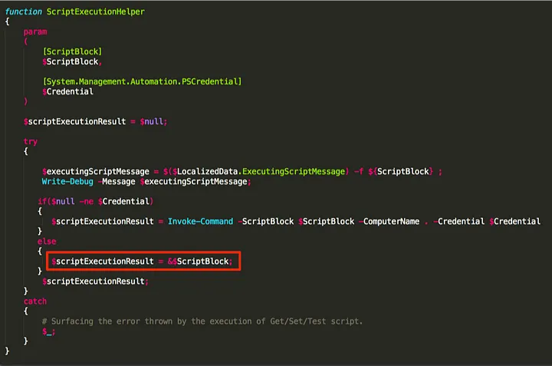Click the comment about surfacing the error
Viewport: 552px width, 366px height.
pos(202,321)
